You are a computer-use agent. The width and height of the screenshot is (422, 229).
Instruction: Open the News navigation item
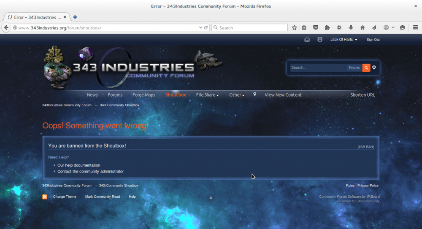92,95
